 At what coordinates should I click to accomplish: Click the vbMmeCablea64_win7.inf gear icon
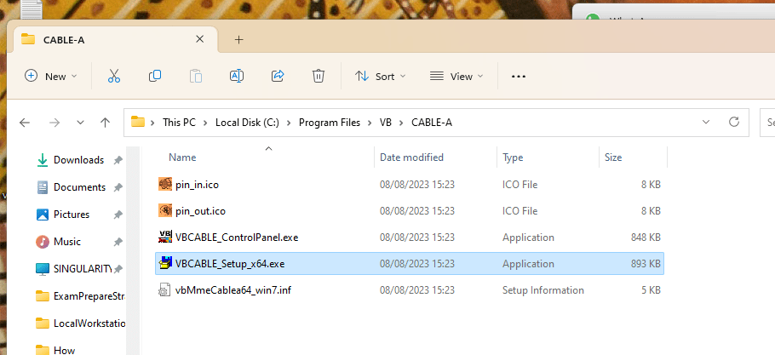click(164, 289)
